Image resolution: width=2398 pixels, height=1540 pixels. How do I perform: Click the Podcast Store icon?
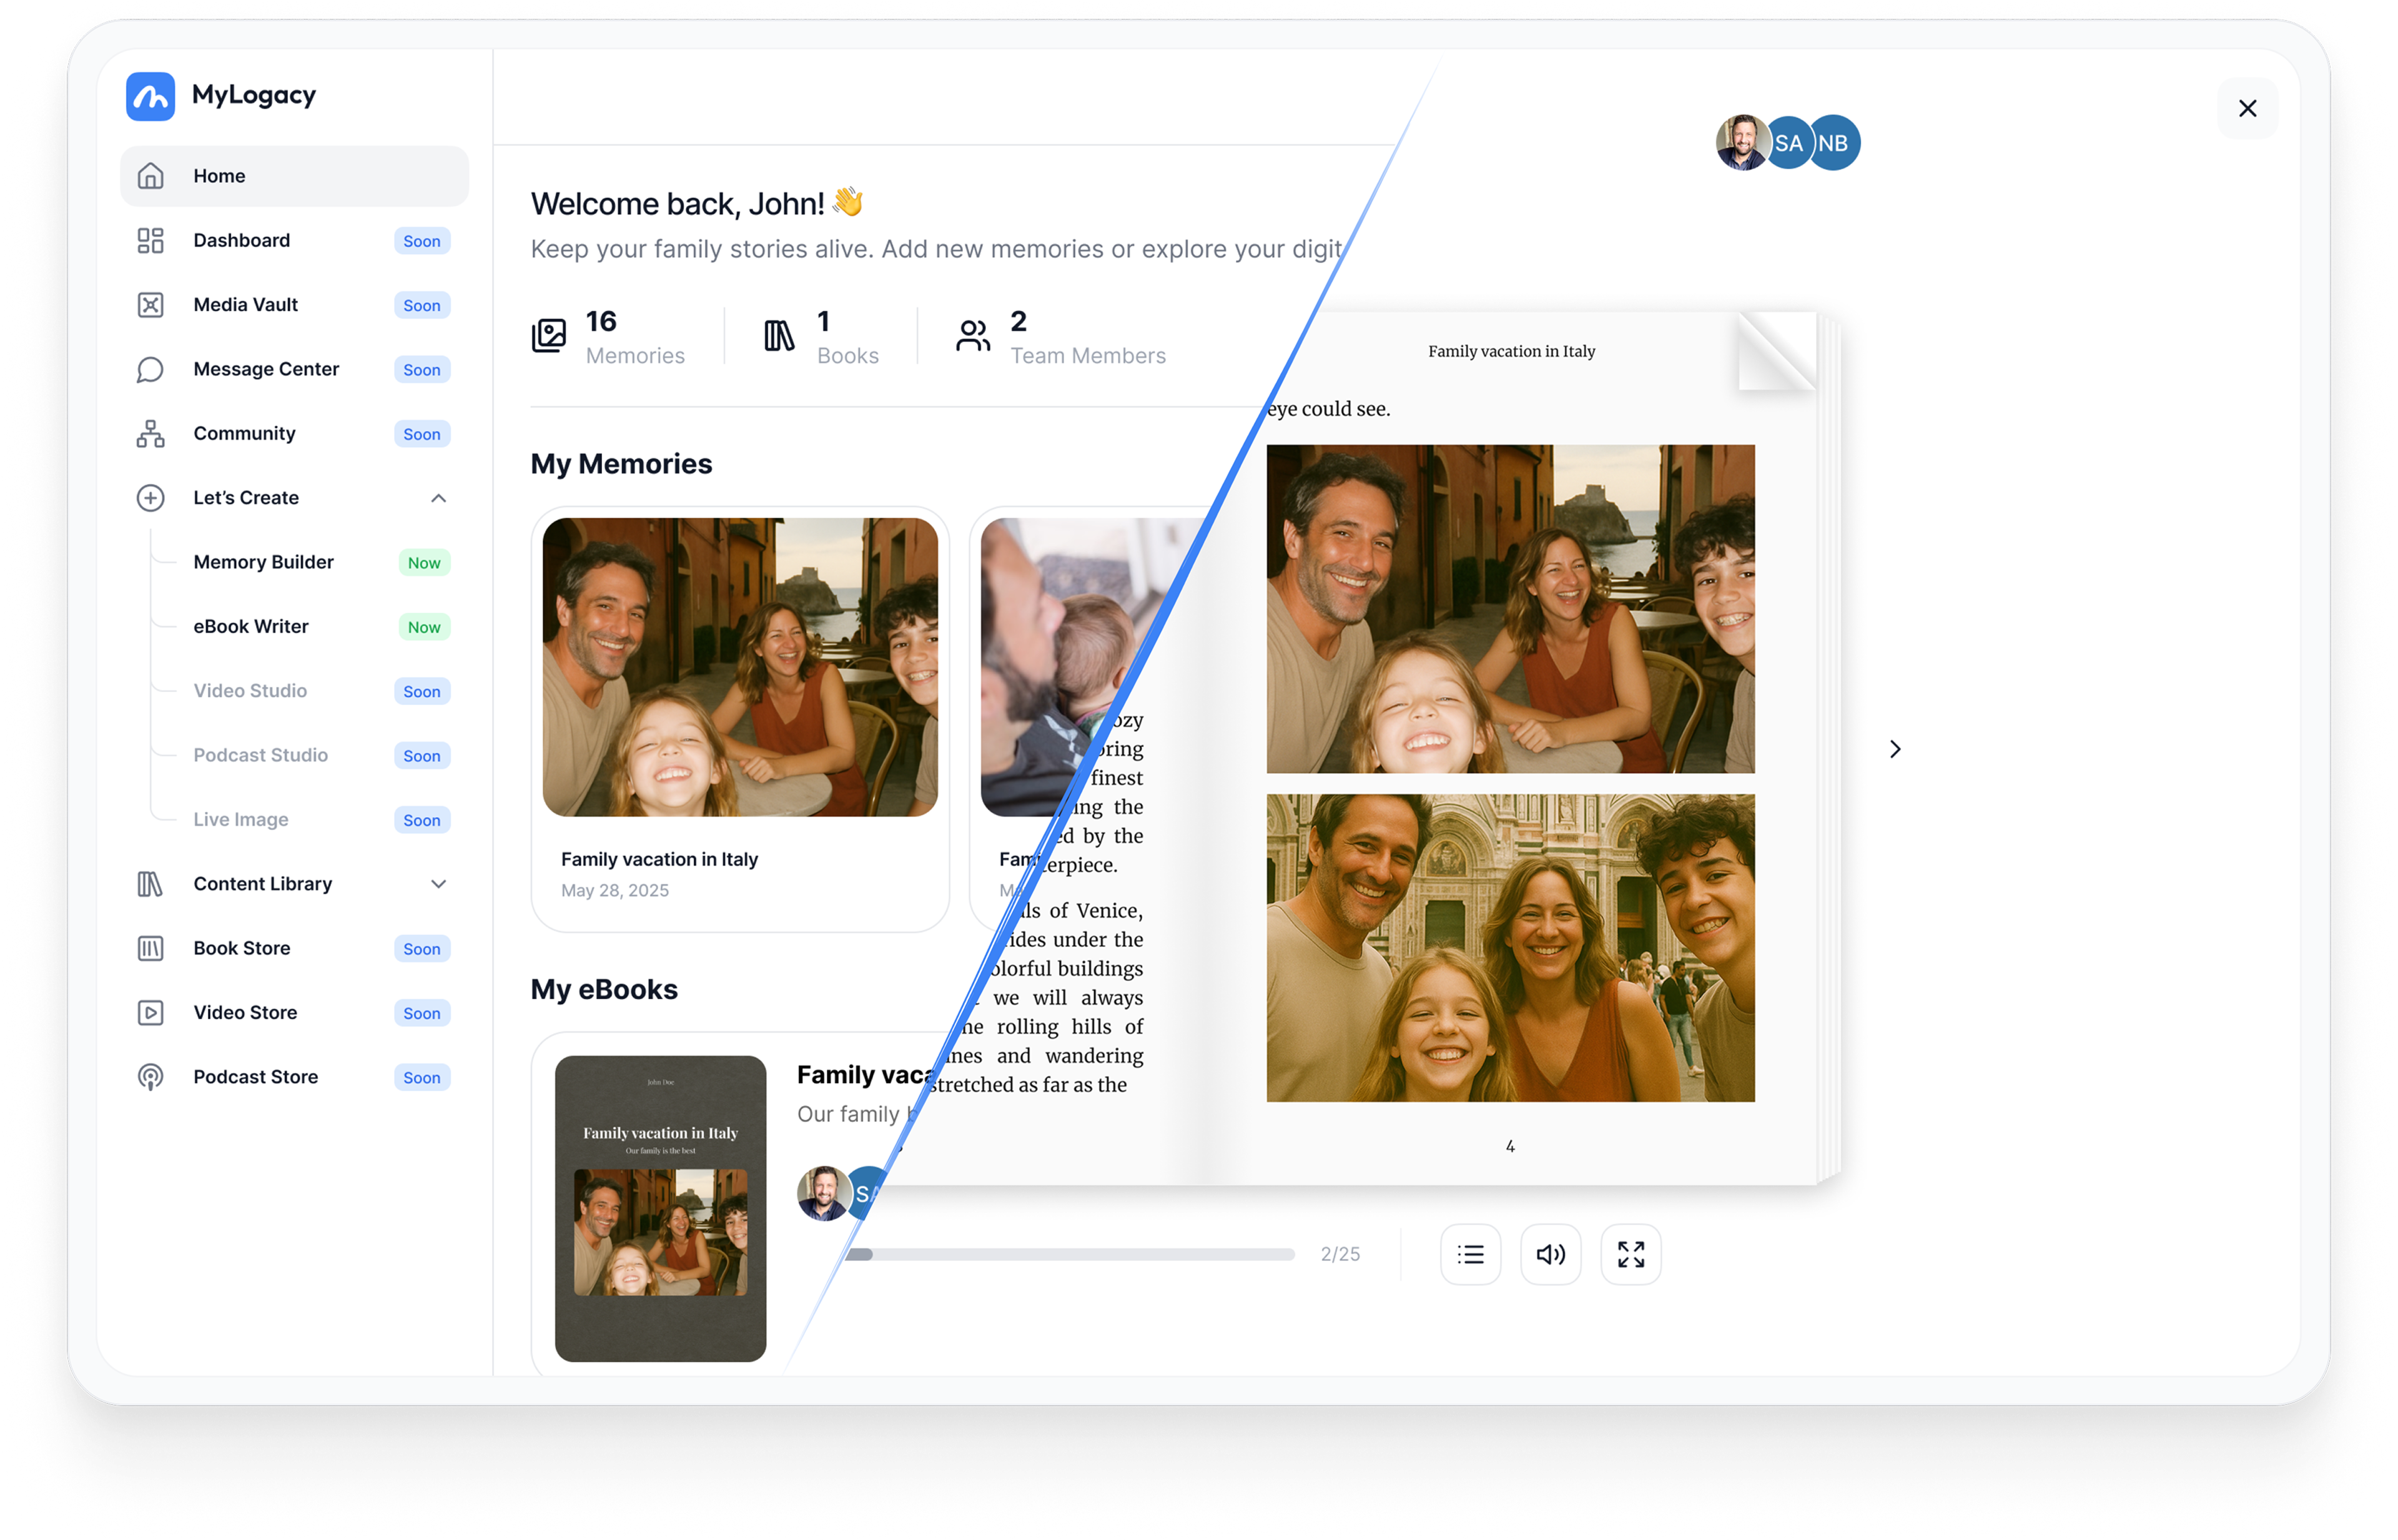[150, 1077]
